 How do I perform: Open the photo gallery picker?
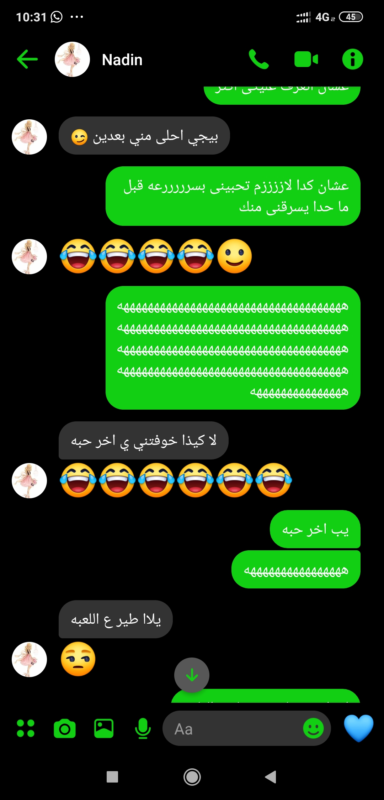coord(104,728)
